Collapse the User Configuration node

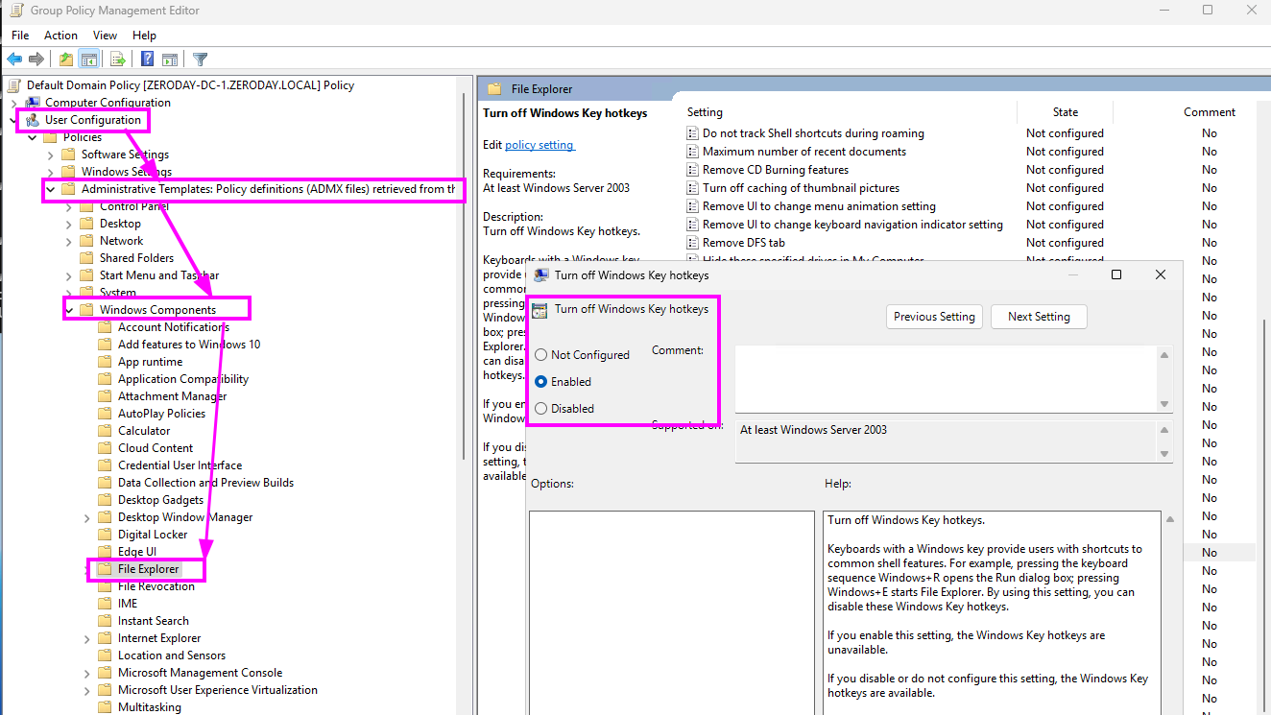click(x=13, y=120)
